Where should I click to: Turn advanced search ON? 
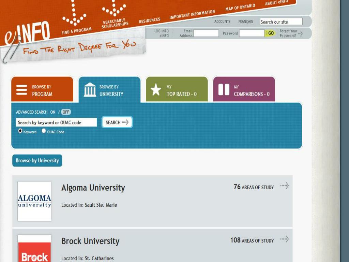pos(53,112)
